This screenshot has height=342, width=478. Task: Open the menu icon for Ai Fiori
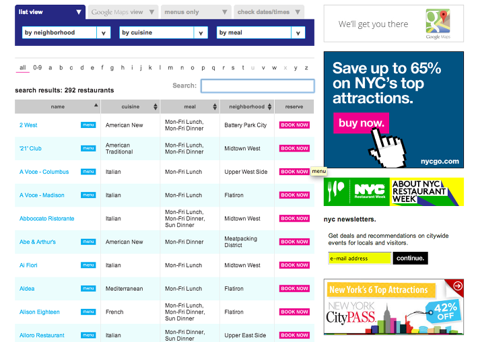tap(88, 265)
